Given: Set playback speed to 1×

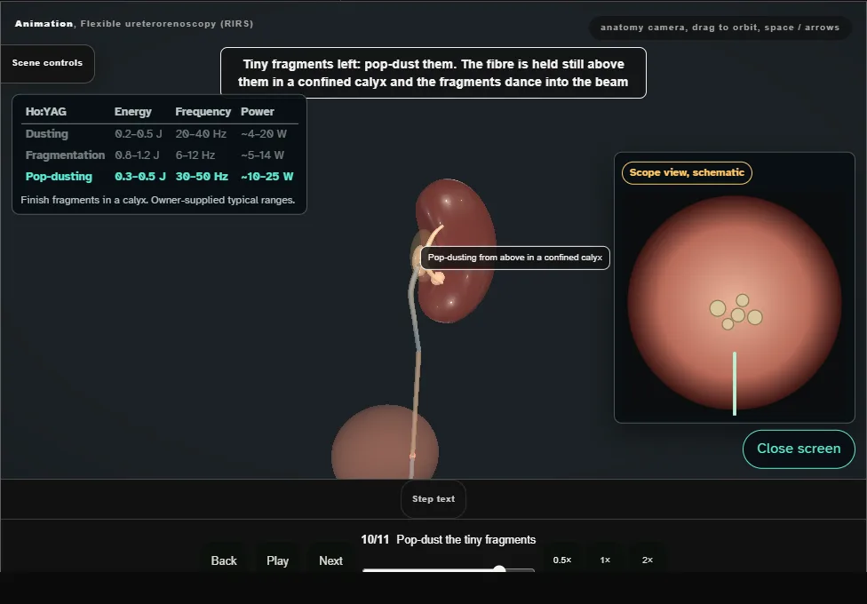Looking at the screenshot, I should tap(605, 560).
